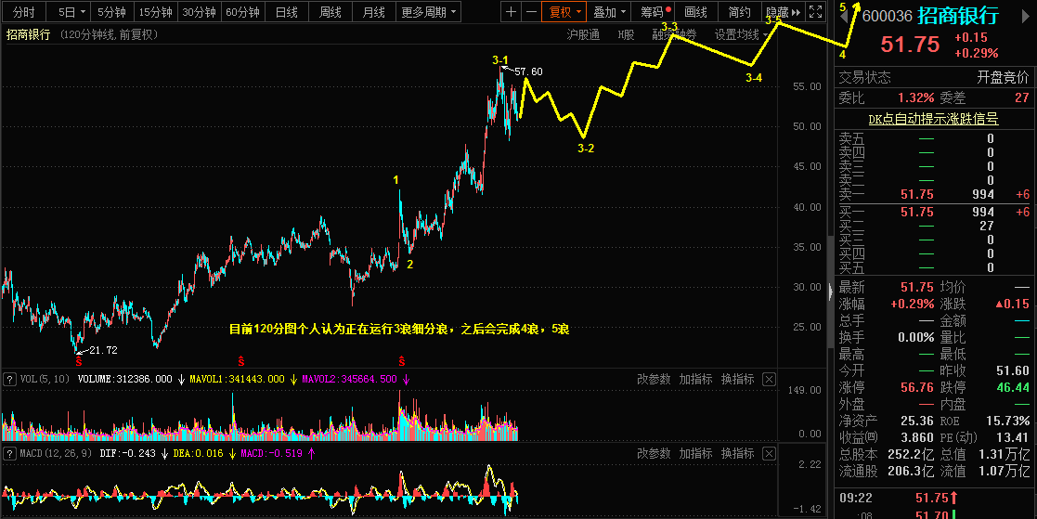Open 复权 adjustment dropdown
The width and height of the screenshot is (1037, 519).
pyautogui.click(x=564, y=12)
